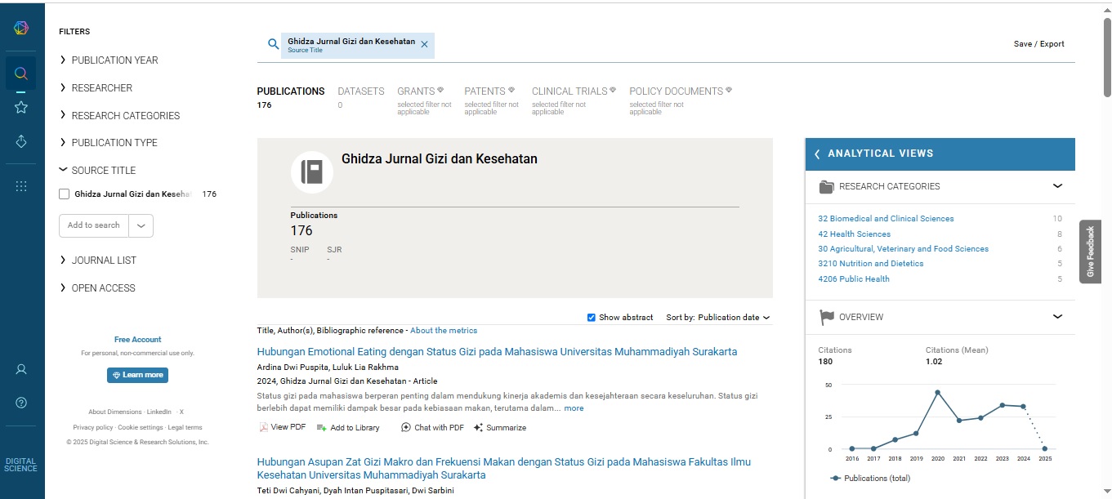Remove the Ghidza source title filter chip
This screenshot has width=1112, height=499.
point(424,45)
